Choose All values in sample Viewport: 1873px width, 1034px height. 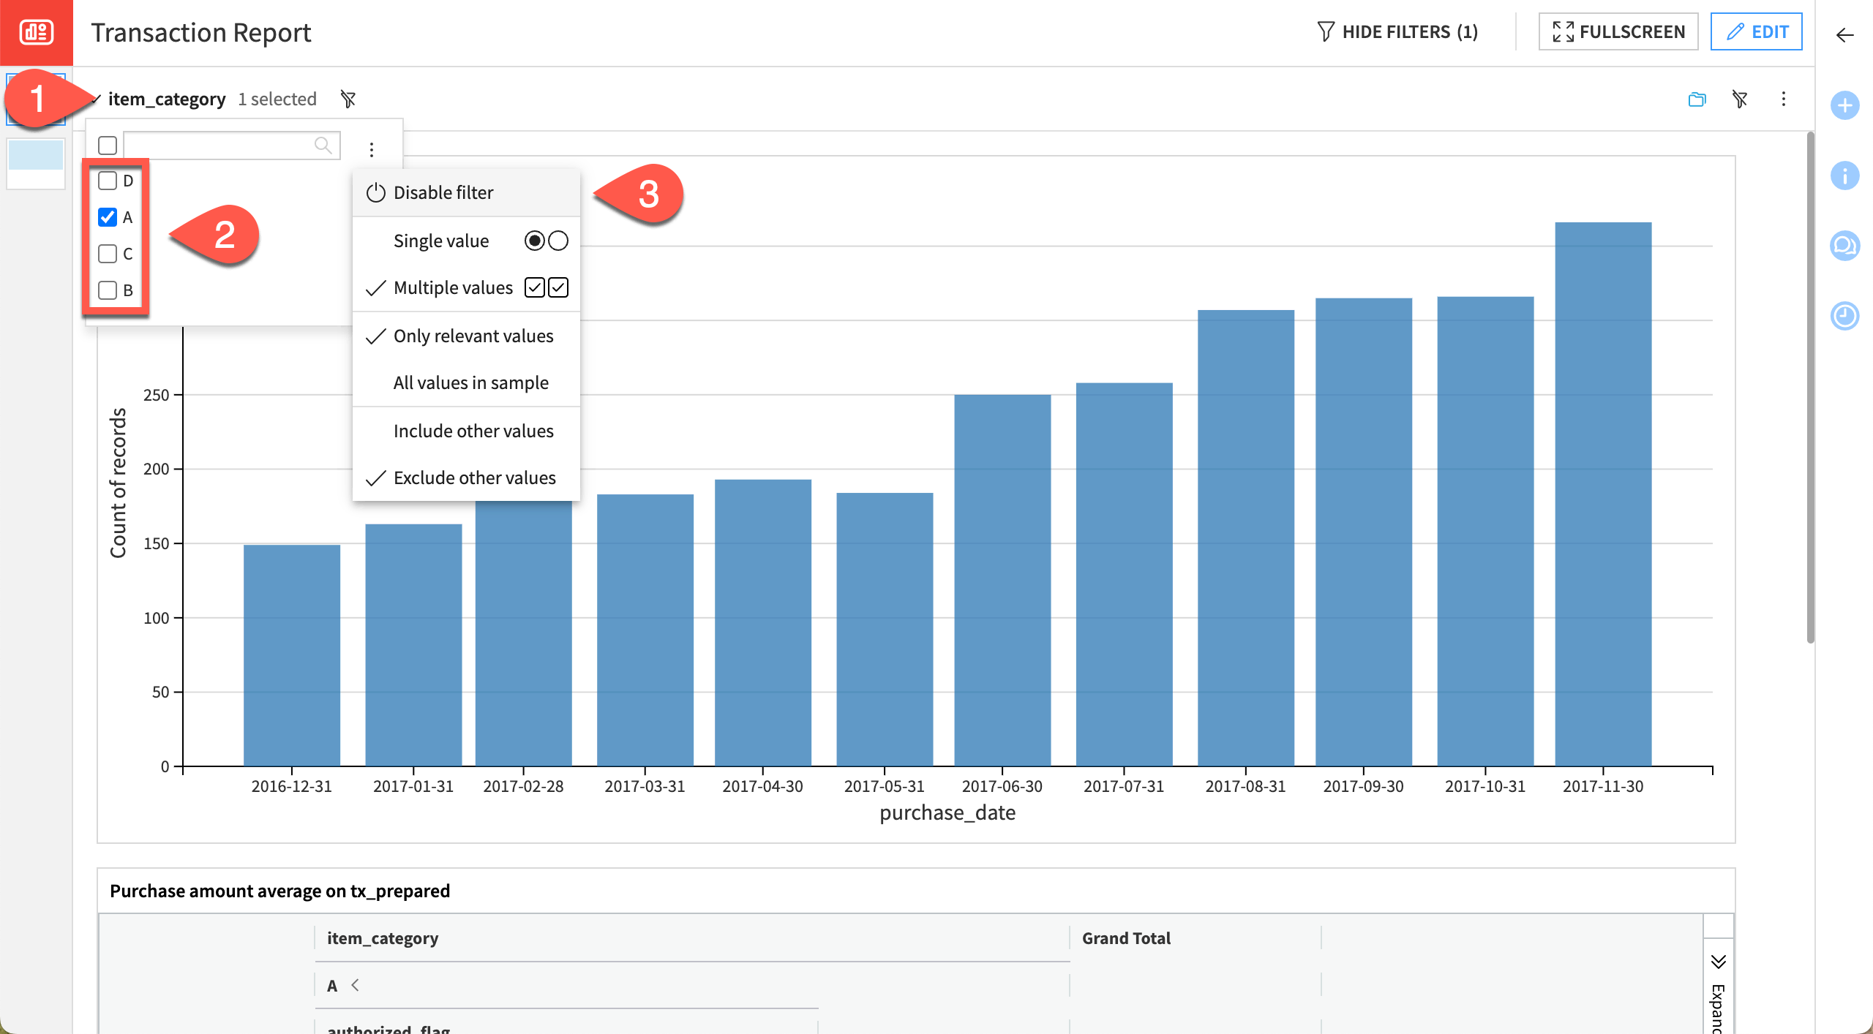coord(466,382)
